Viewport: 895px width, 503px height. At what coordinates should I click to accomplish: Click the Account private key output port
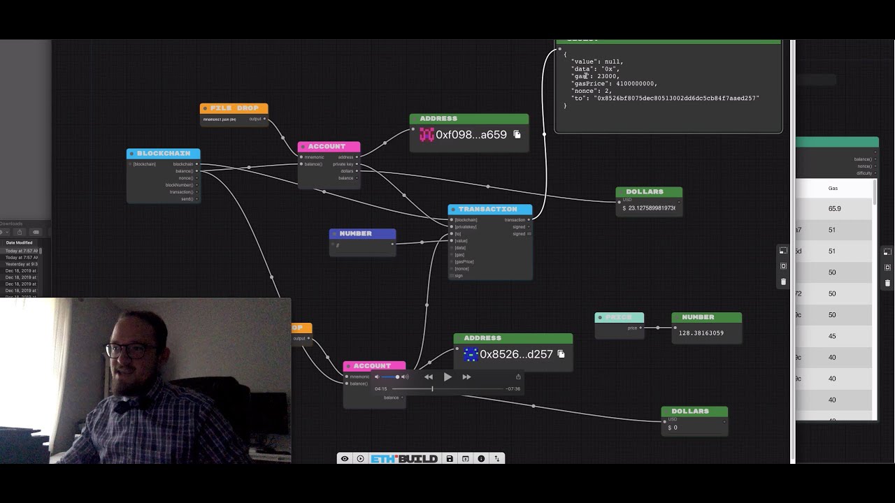click(357, 164)
